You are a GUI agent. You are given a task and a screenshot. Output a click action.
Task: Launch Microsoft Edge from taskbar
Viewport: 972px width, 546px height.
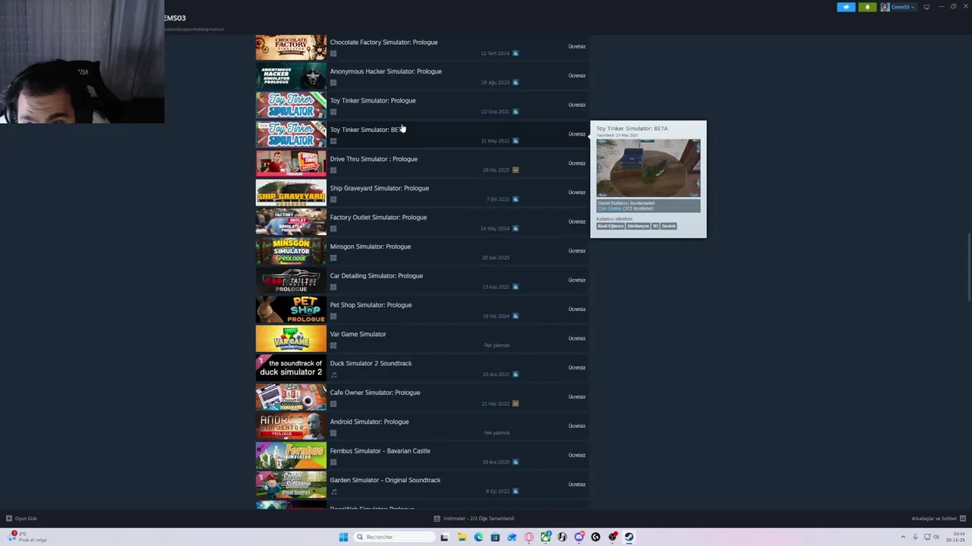pos(478,537)
